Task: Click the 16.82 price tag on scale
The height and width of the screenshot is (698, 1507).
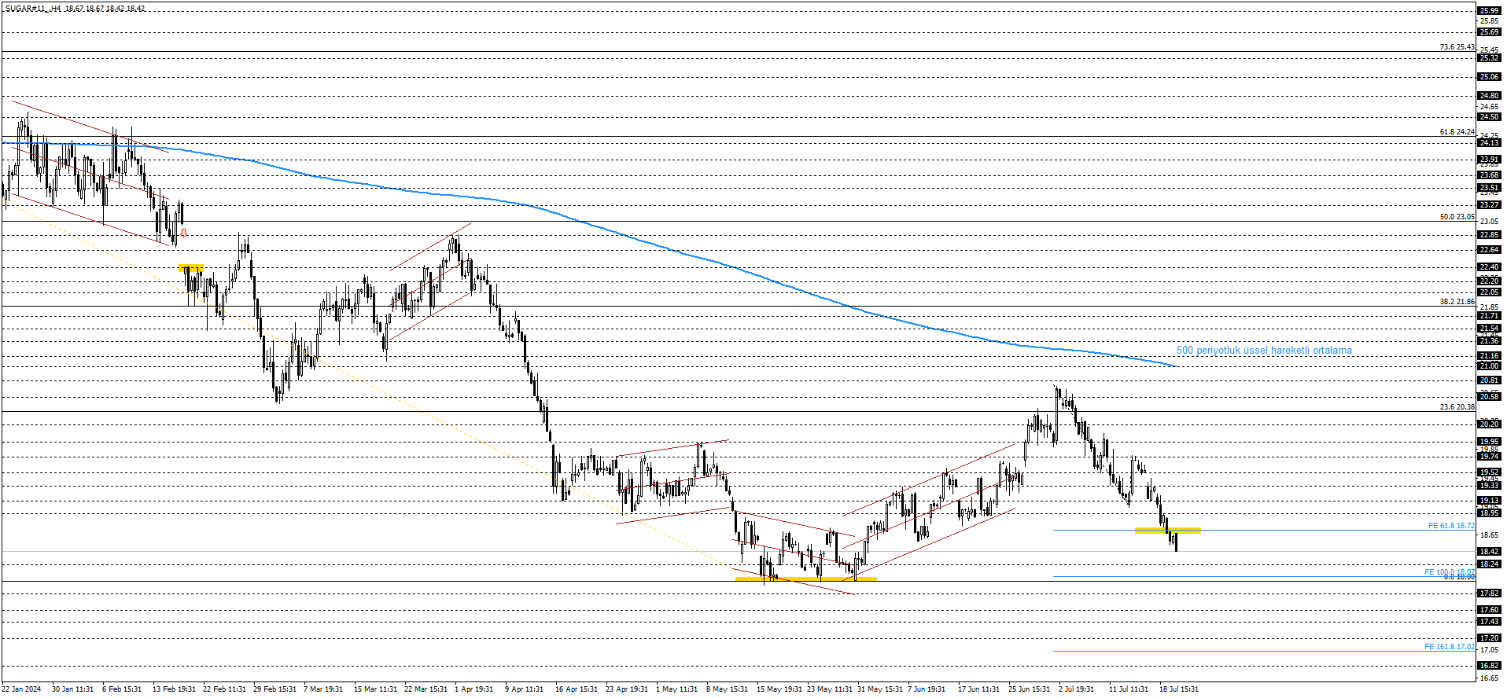Action: tap(1489, 666)
